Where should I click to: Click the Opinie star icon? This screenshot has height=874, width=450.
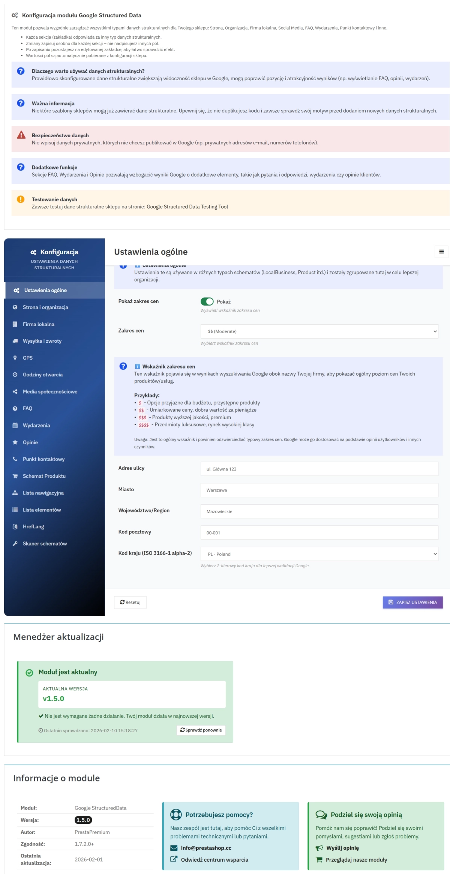(x=15, y=442)
